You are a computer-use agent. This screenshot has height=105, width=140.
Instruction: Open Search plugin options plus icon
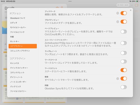pos(118,79)
